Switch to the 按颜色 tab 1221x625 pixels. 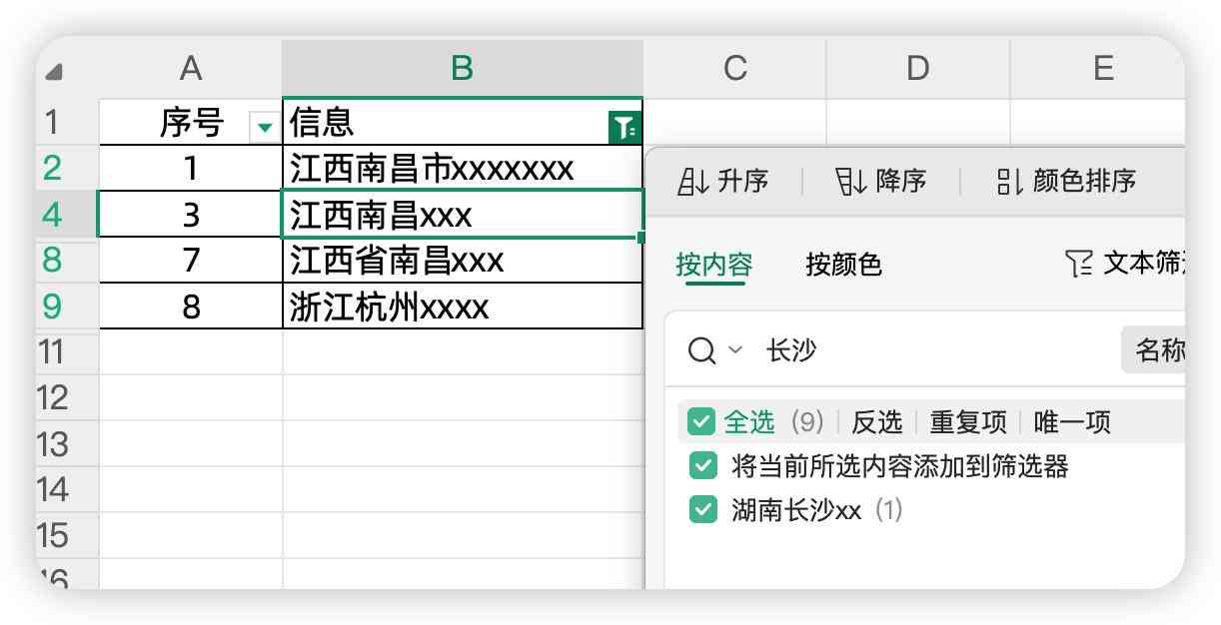[842, 266]
